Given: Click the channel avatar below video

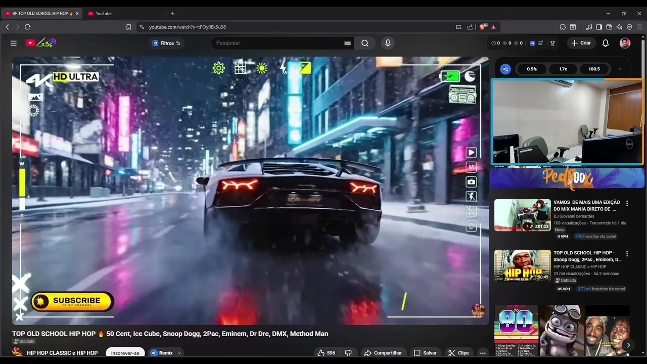Looking at the screenshot, I should pyautogui.click(x=18, y=352).
